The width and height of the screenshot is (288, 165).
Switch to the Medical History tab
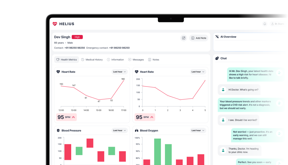pyautogui.click(x=92, y=60)
